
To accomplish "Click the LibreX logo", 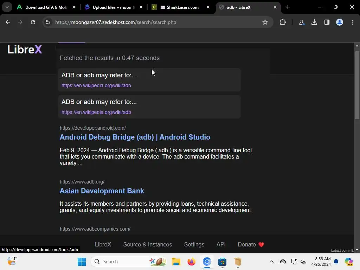I will coord(24,50).
